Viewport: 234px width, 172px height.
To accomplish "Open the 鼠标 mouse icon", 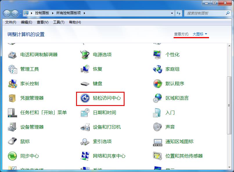I will [x=12, y=141].
